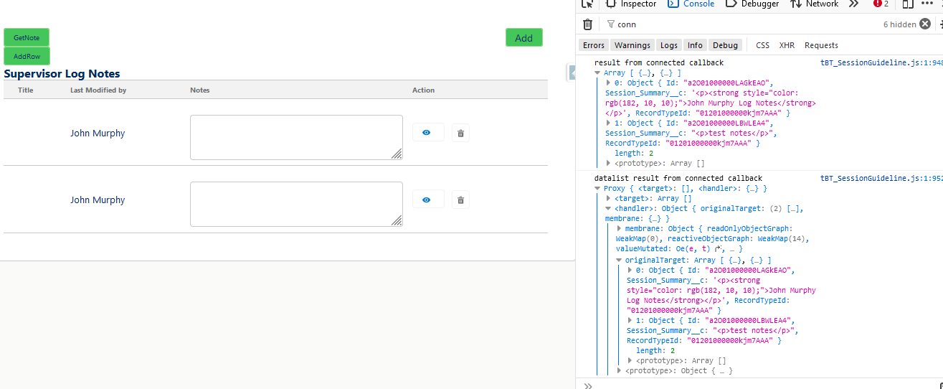The image size is (943, 389).
Task: Collapse the first logged Array object
Action: click(598, 73)
